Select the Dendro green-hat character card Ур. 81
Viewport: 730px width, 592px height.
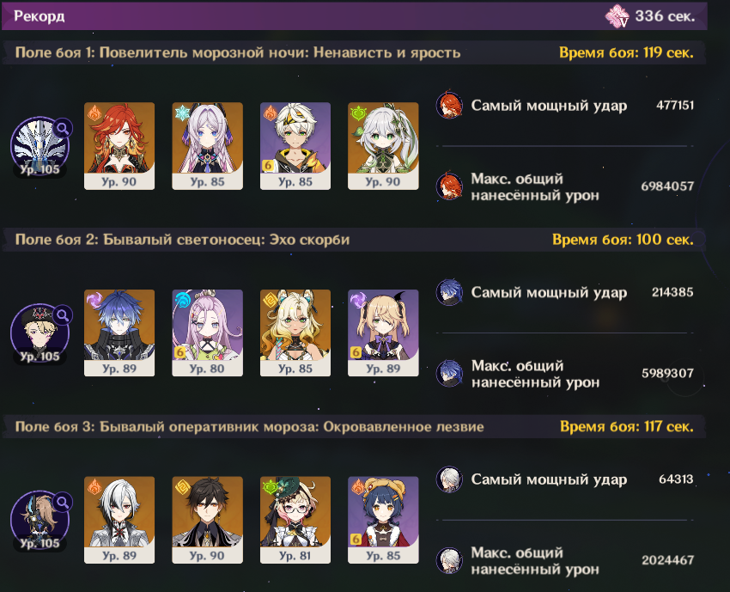[295, 520]
